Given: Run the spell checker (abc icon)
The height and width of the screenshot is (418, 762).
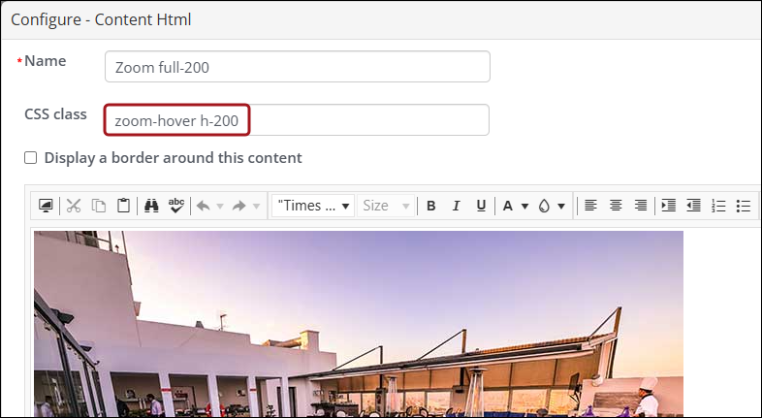Looking at the screenshot, I should (176, 206).
